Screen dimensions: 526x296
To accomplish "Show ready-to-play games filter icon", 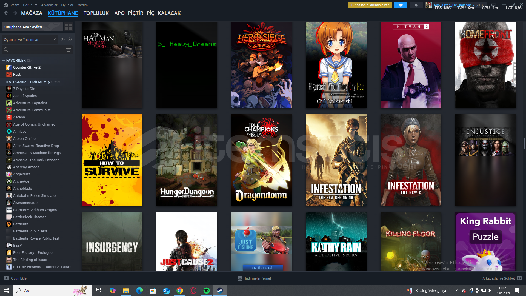I will [x=70, y=39].
